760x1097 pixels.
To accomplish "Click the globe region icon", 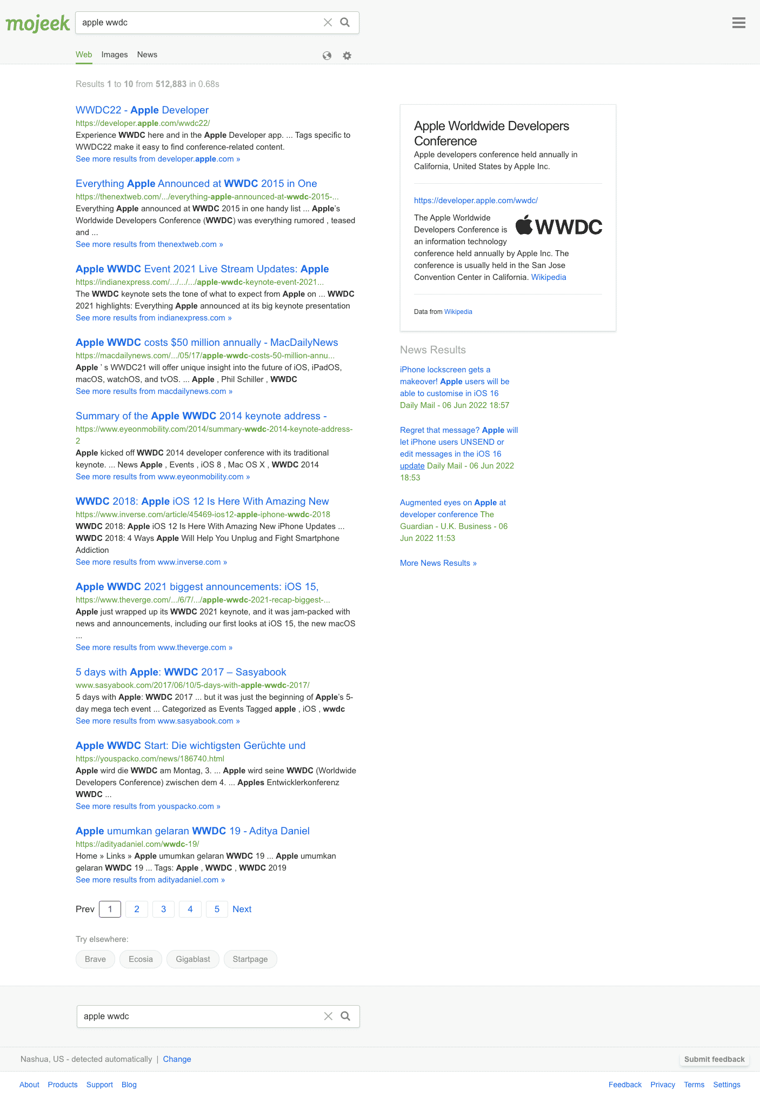I will [x=327, y=56].
